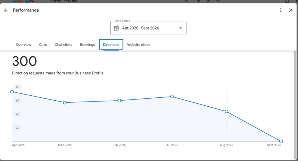The width and height of the screenshot is (298, 161).
Task: Switch to the Overview tab
Action: (x=24, y=45)
